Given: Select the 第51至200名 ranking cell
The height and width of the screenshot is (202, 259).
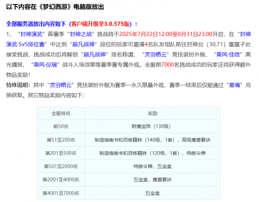Looking at the screenshot, I should (x=61, y=140).
